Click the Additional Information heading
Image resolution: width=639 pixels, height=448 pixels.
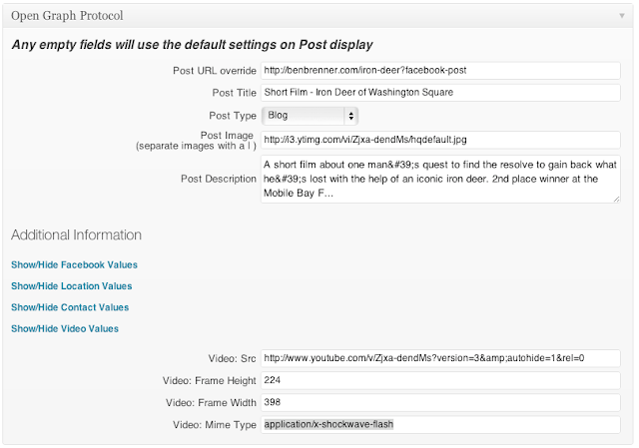[76, 235]
